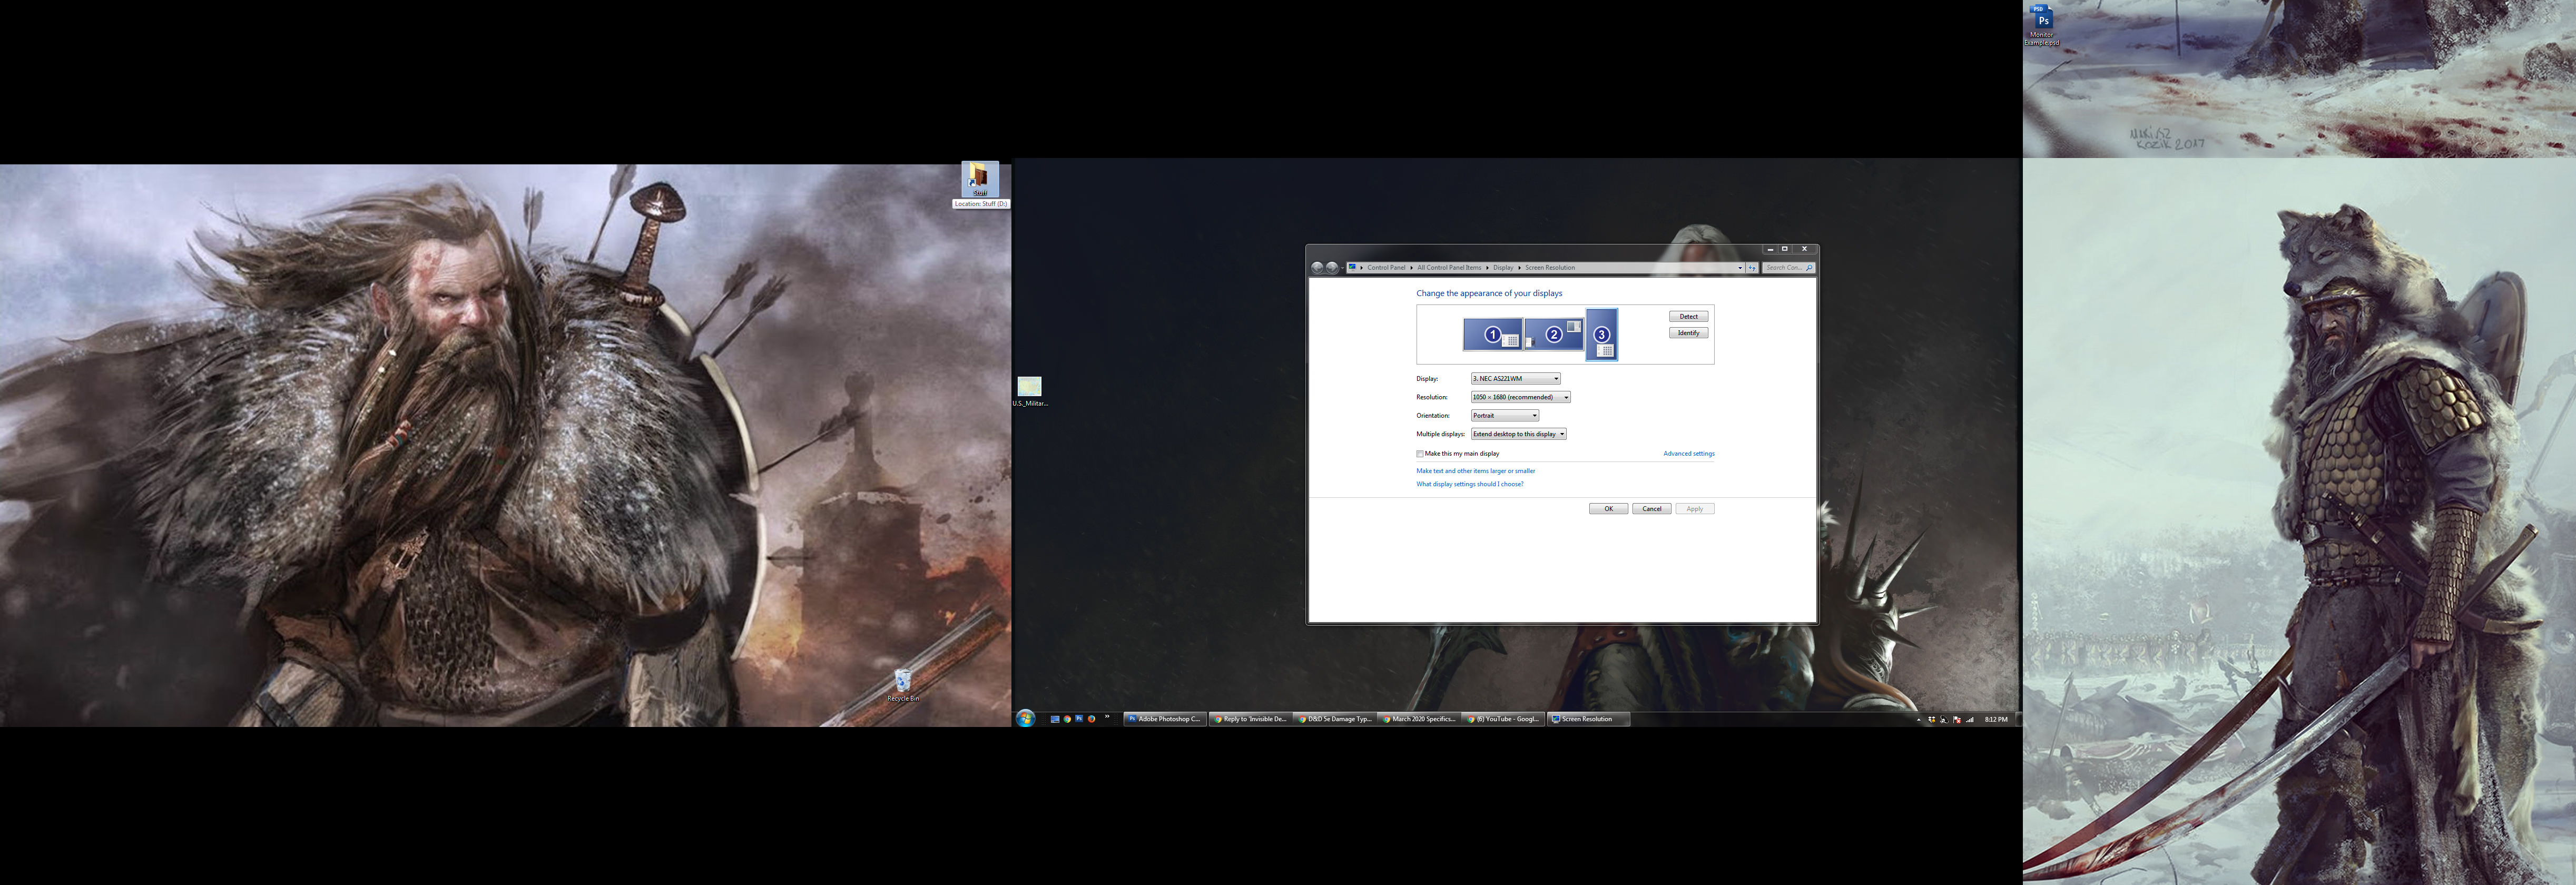Select monitor 2 in display layout
The image size is (2576, 885).
click(1553, 334)
